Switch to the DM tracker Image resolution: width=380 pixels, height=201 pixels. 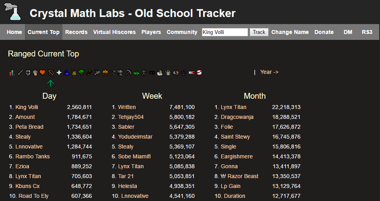click(348, 32)
